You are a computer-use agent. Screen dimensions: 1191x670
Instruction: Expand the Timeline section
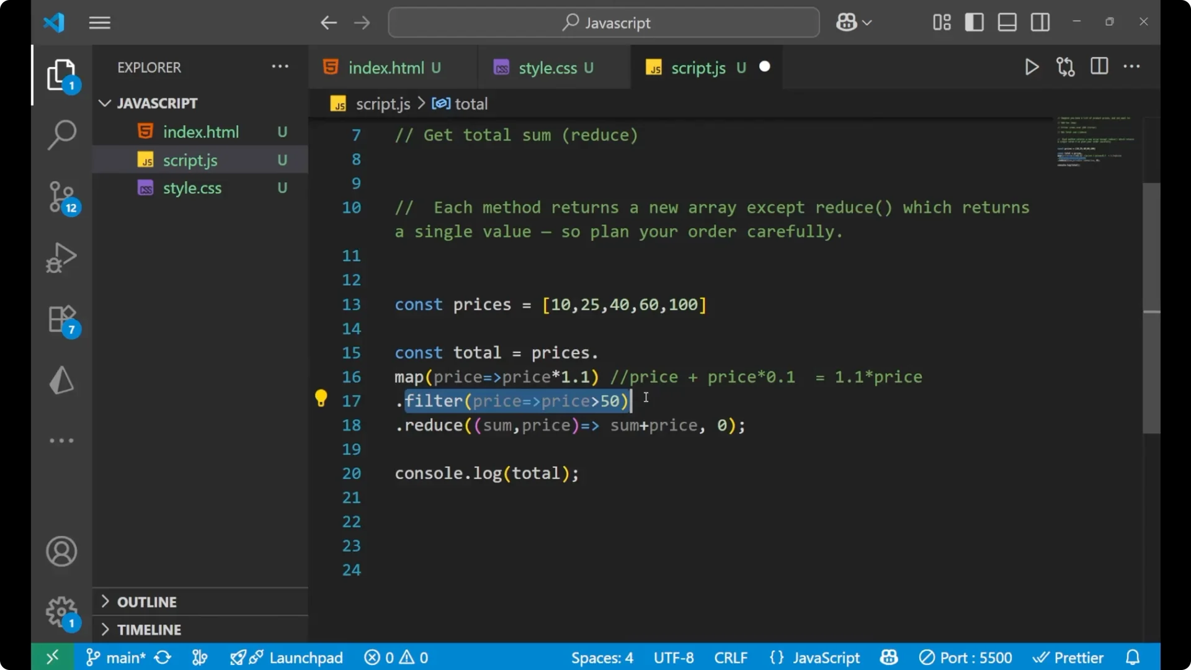tap(149, 629)
